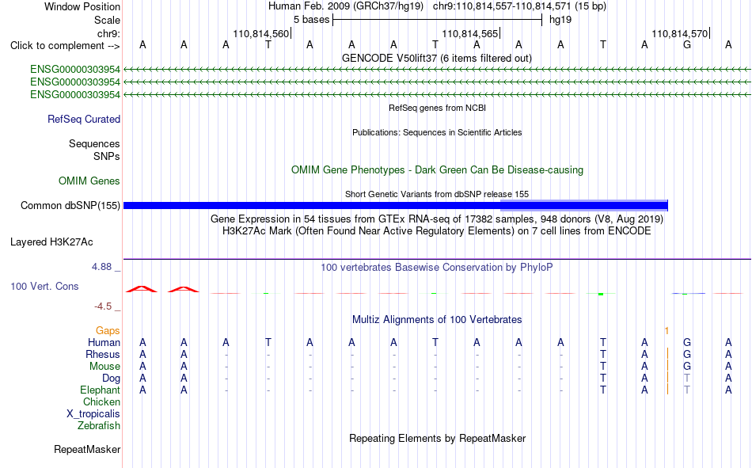Screen dimensions: 752x468
Task: Click 'Multiz Alignments of 100 Vertebrates' title
Action: (x=437, y=320)
